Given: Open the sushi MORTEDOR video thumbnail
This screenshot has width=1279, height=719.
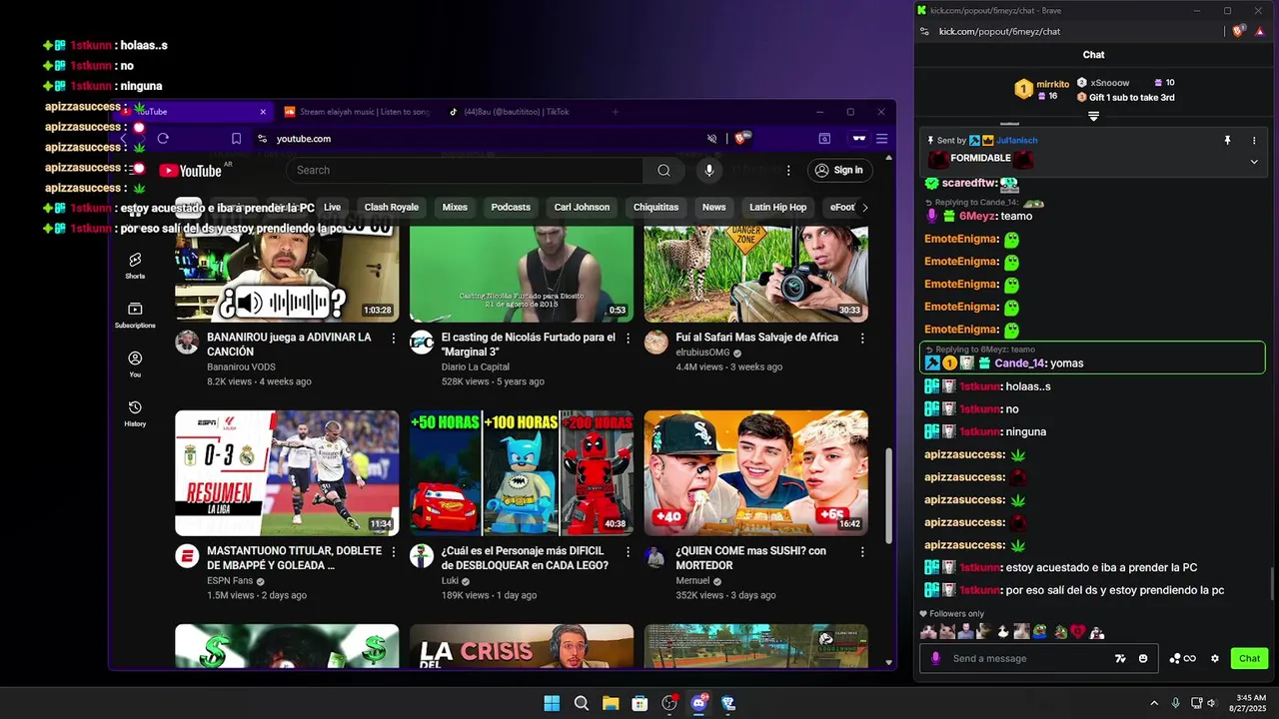Looking at the screenshot, I should tap(755, 473).
